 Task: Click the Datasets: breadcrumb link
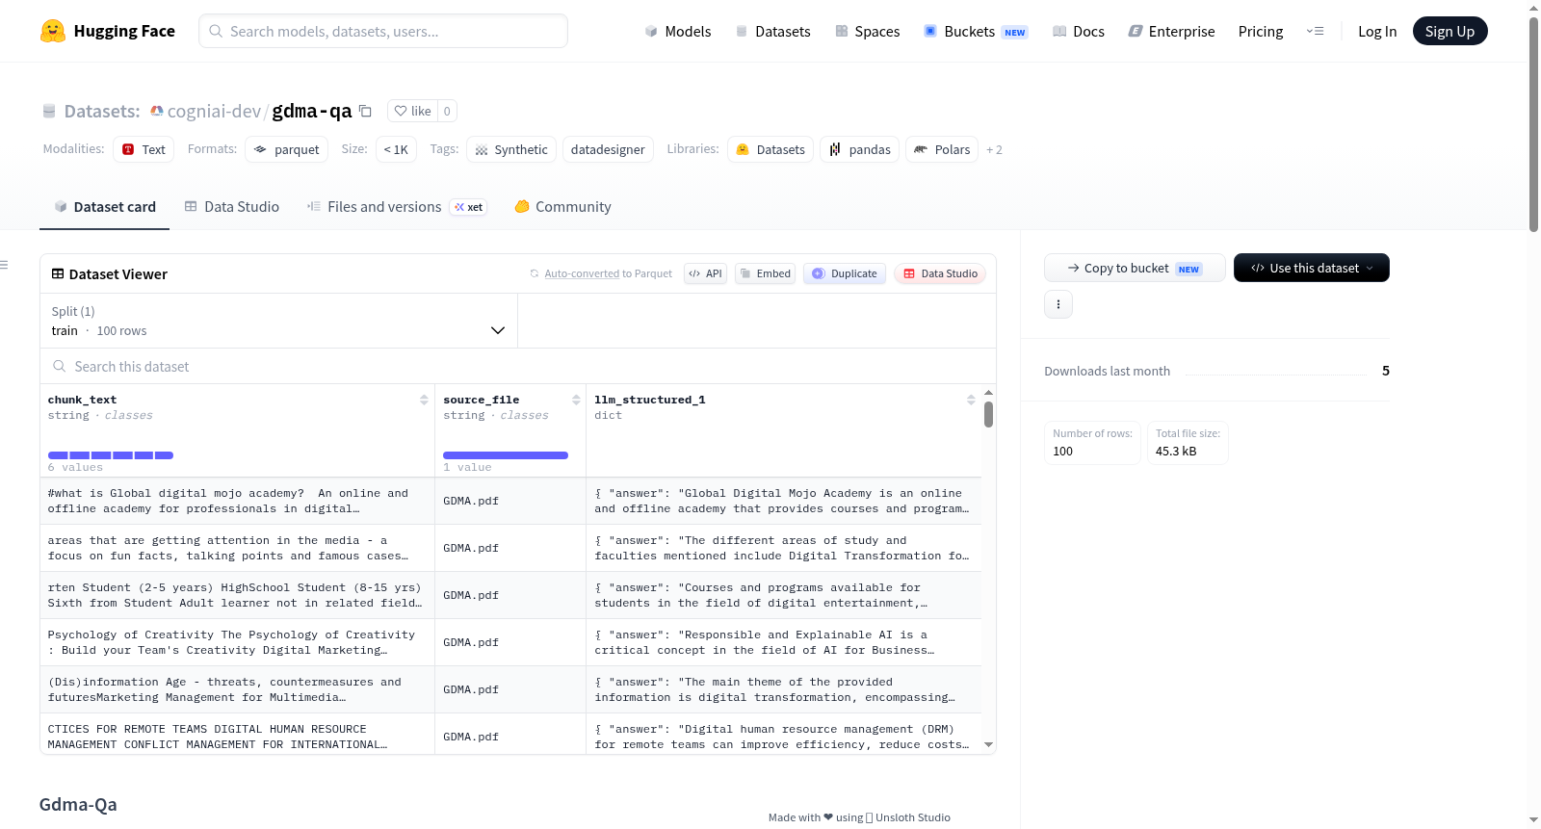(102, 111)
